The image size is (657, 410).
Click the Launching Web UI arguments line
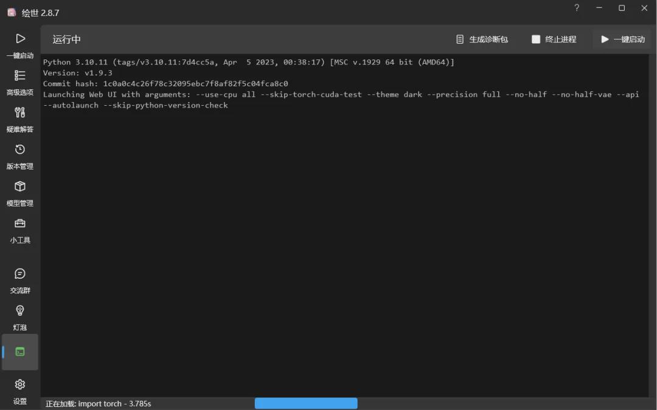coord(341,95)
